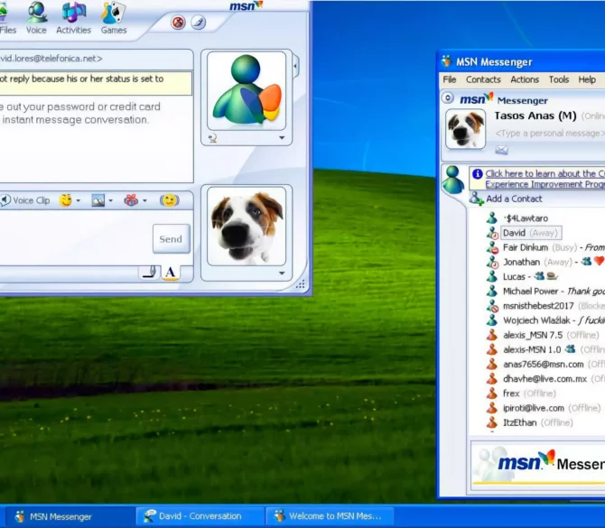The width and height of the screenshot is (605, 528).
Task: Click the resize grip of conversation window
Action: click(x=300, y=285)
